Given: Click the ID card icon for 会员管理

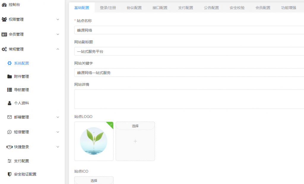Looking at the screenshot, I should click(4, 34).
